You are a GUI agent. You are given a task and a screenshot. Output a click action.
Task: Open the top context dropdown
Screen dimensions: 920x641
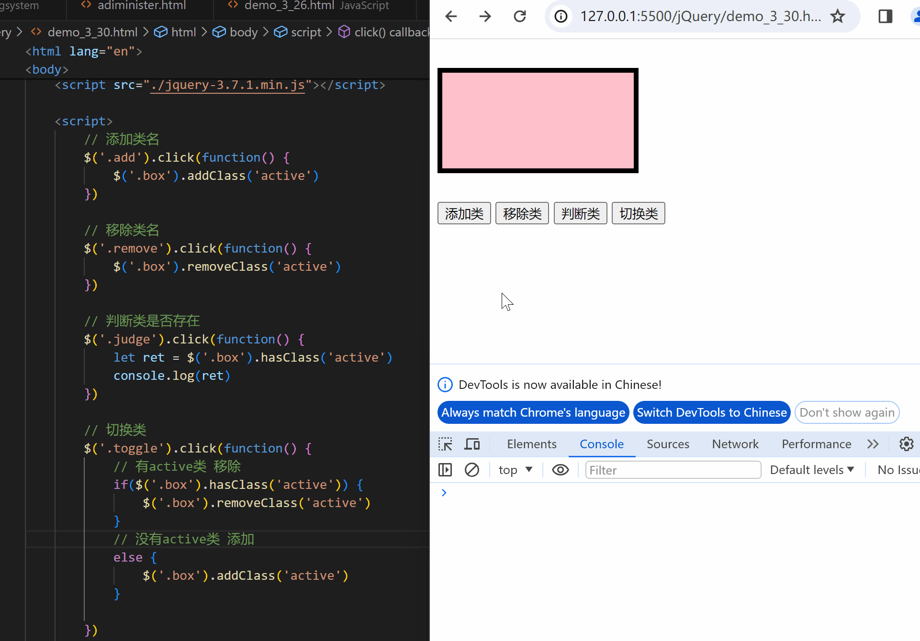coord(516,470)
